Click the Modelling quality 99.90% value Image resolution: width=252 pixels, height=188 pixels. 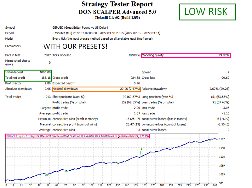[224, 55]
